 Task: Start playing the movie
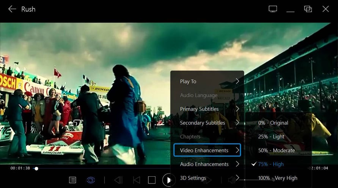[x=168, y=180]
